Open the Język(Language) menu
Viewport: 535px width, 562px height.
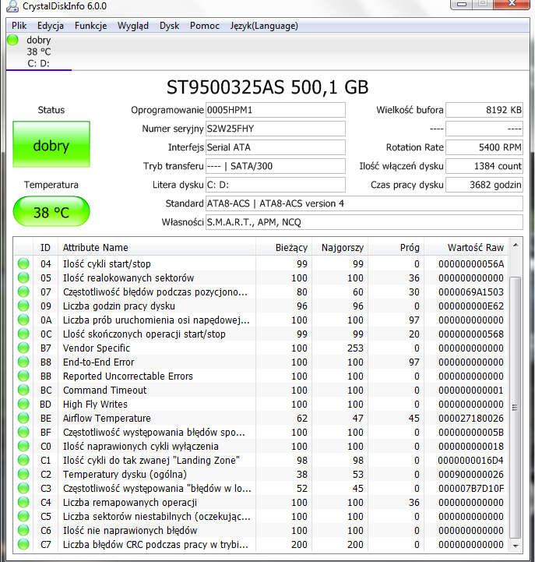pos(264,26)
